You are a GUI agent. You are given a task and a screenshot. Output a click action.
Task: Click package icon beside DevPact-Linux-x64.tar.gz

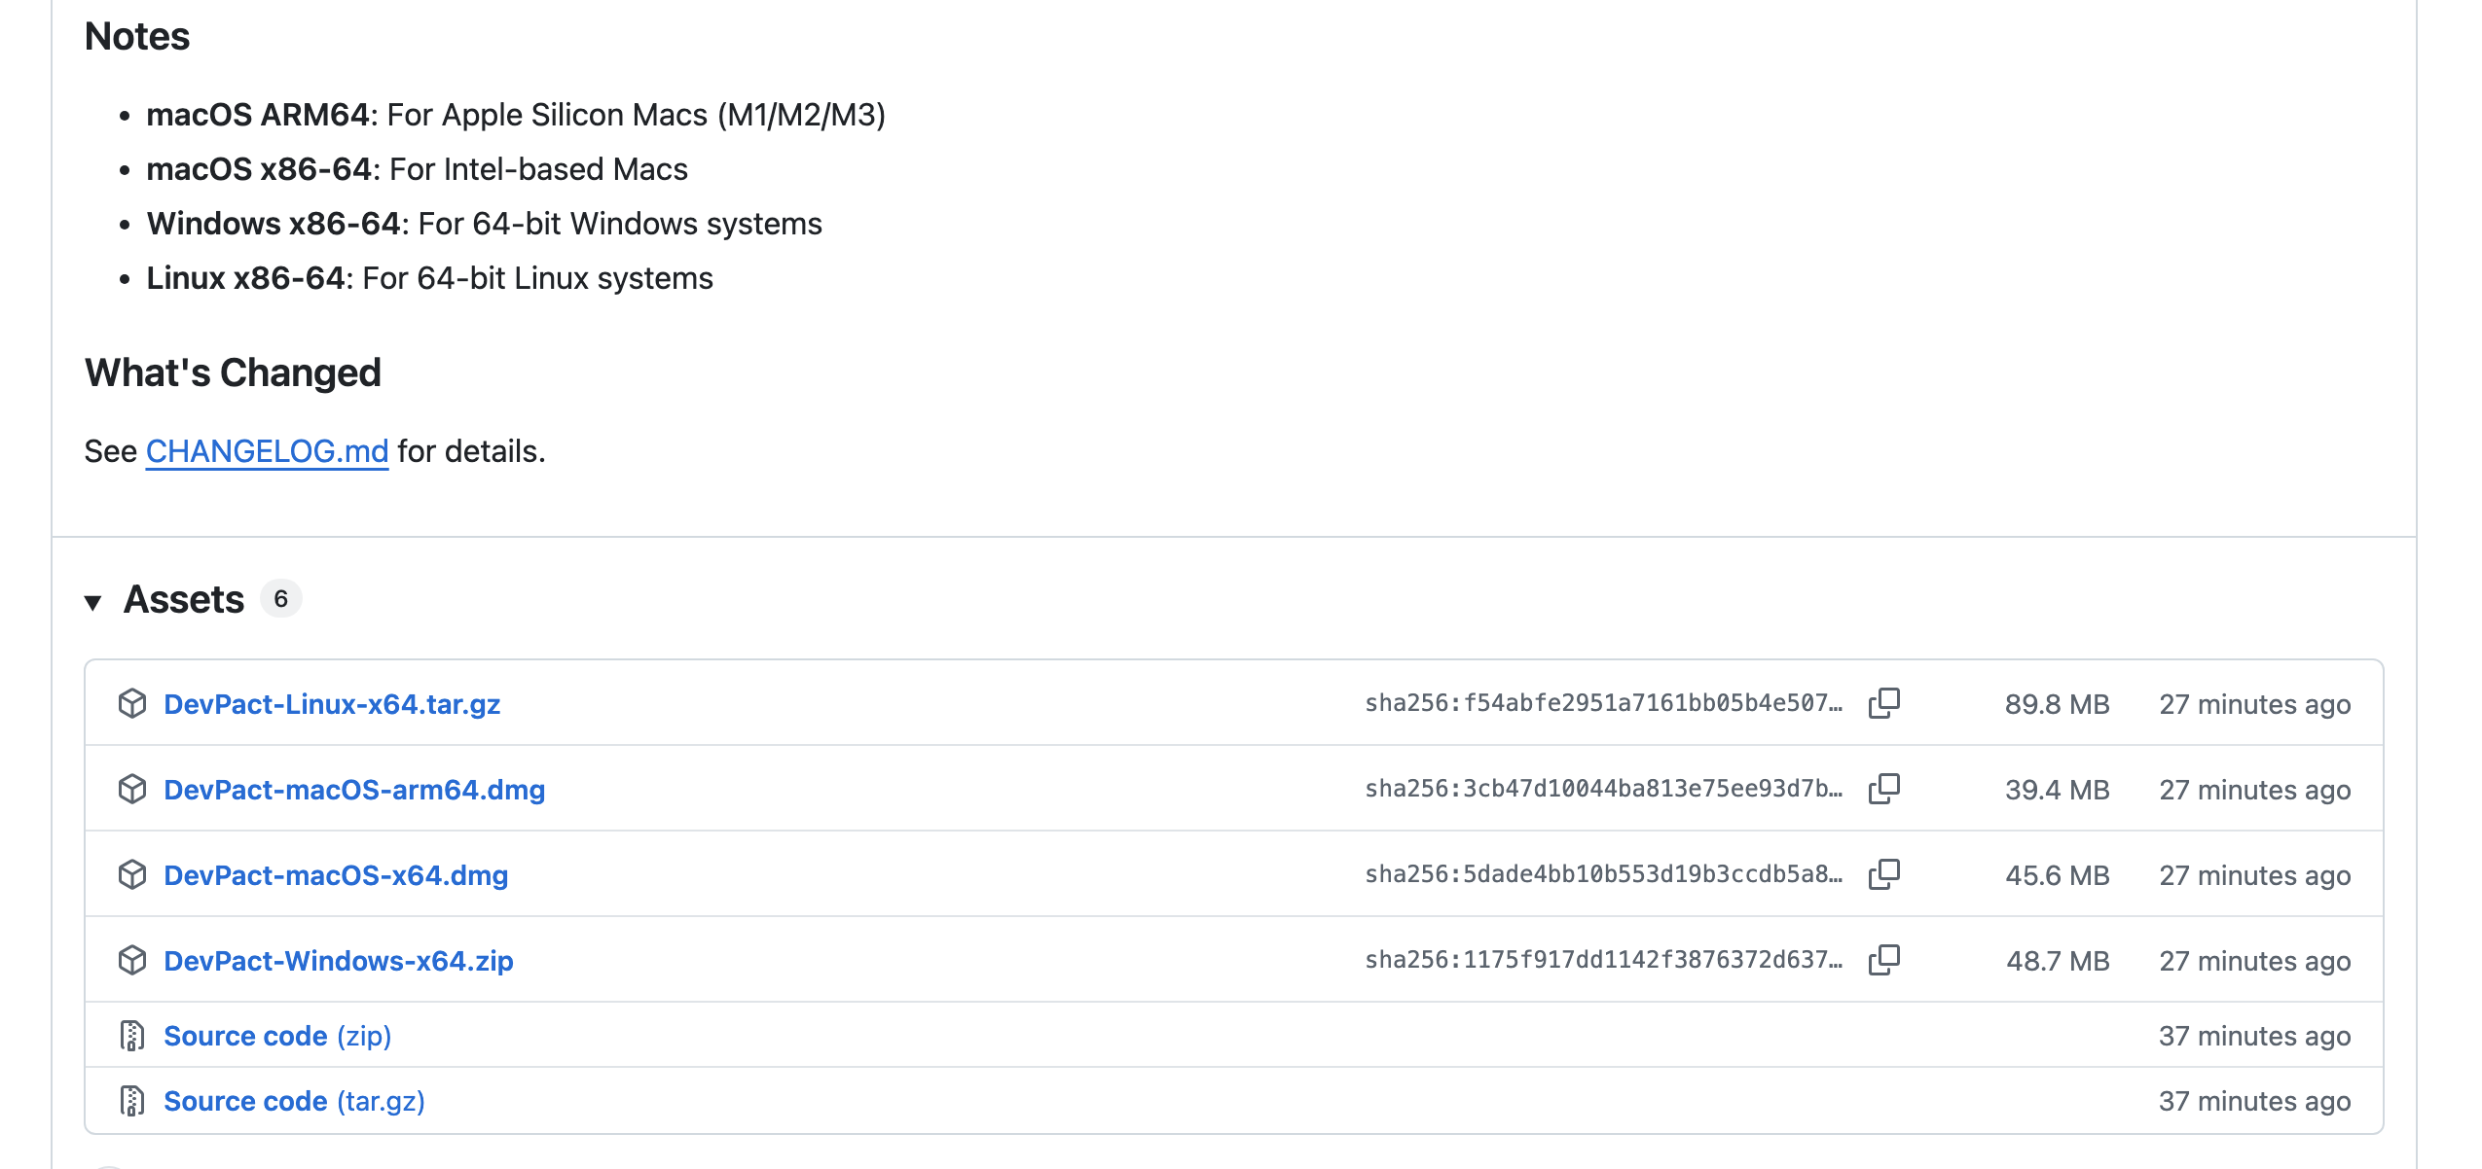132,703
